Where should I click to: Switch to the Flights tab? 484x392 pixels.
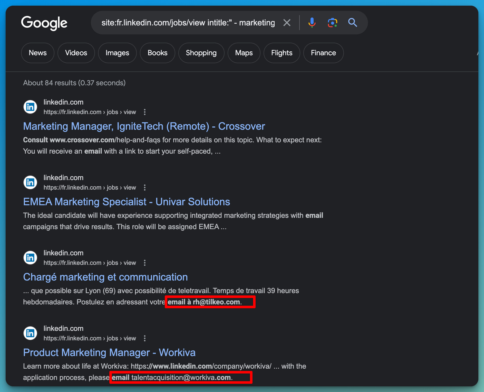pos(282,53)
